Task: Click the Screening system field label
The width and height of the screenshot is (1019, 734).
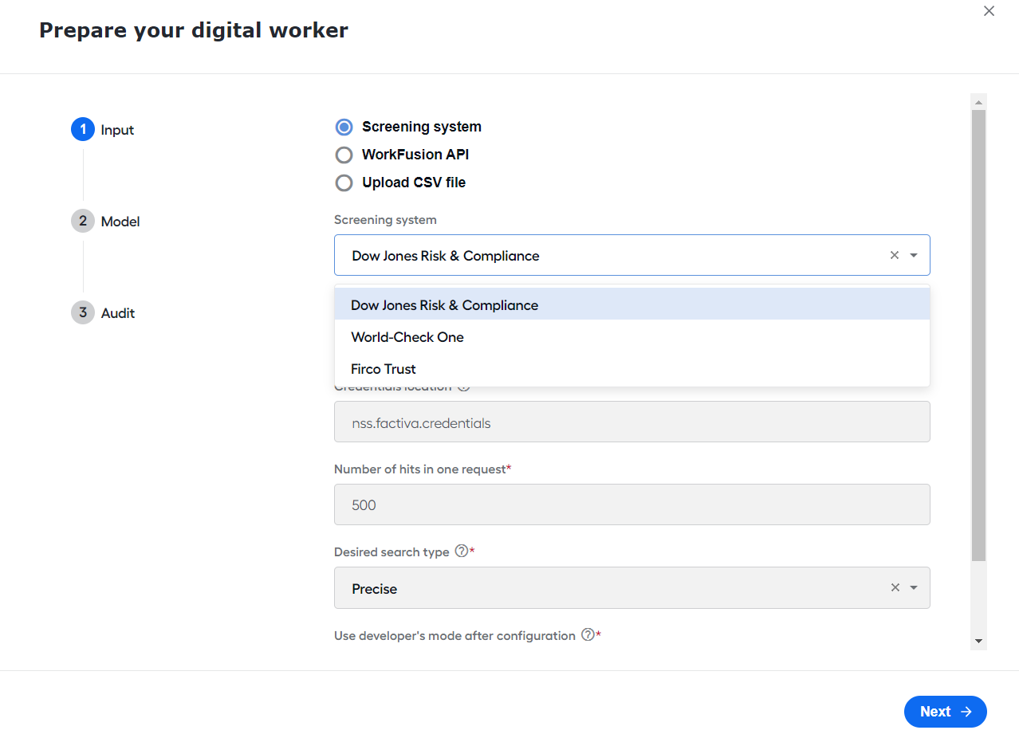Action: coord(385,220)
